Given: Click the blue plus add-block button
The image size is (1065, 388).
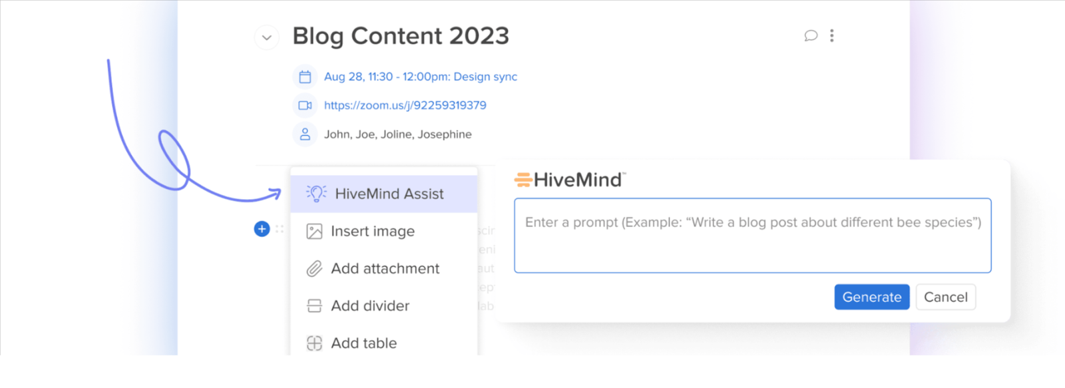Looking at the screenshot, I should point(262,229).
